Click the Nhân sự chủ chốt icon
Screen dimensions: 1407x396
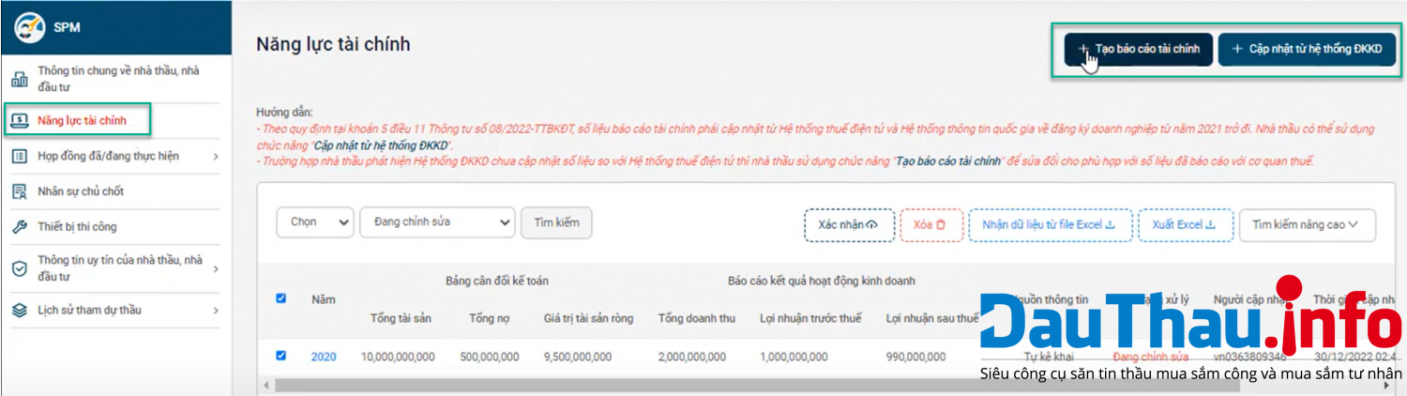pyautogui.click(x=19, y=191)
